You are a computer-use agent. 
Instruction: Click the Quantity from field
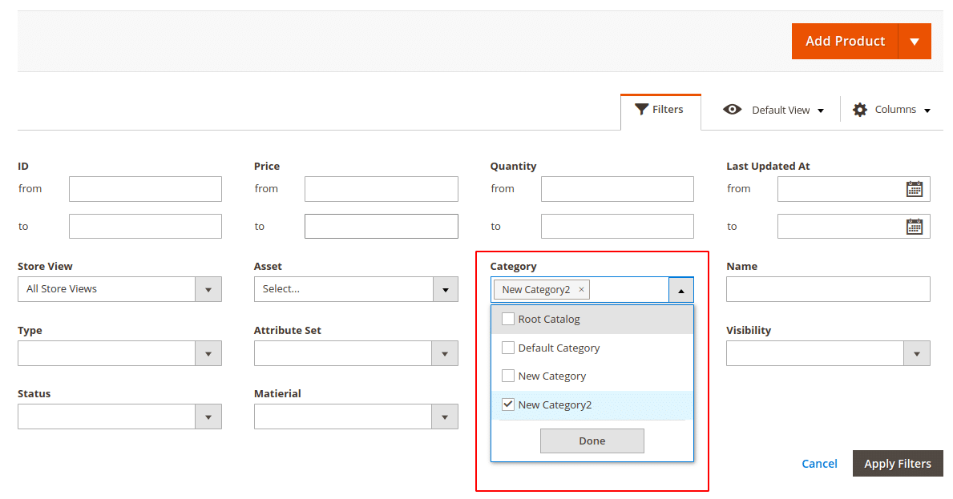coord(617,189)
